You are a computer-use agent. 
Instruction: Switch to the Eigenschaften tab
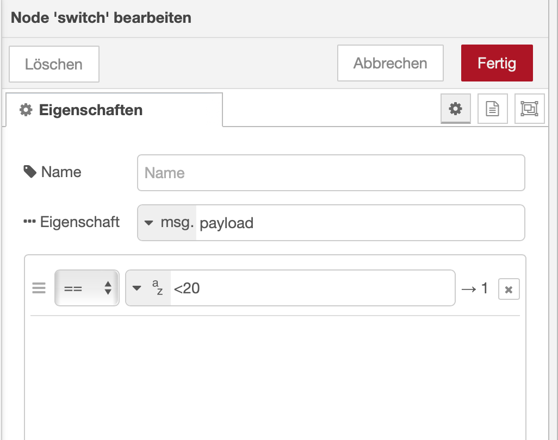tap(114, 110)
